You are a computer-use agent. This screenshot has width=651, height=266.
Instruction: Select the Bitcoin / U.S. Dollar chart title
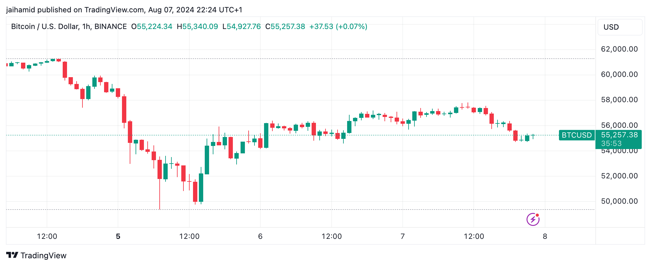(x=69, y=27)
